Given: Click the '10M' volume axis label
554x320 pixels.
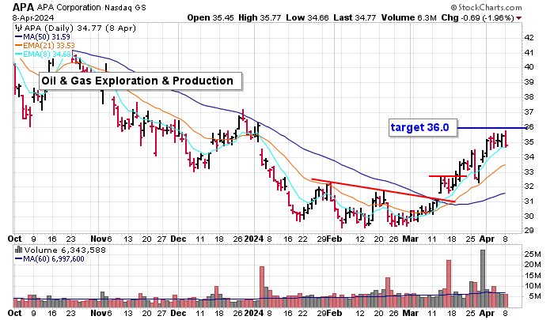Looking at the screenshot, I should pyautogui.click(x=533, y=286).
